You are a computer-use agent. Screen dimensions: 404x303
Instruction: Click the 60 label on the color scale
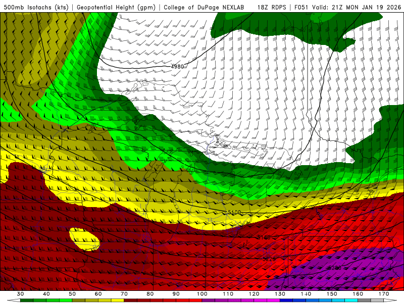coord(98,294)
